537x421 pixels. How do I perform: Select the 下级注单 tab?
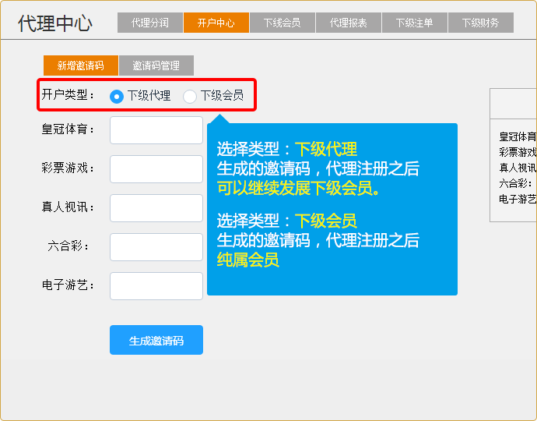click(x=414, y=23)
